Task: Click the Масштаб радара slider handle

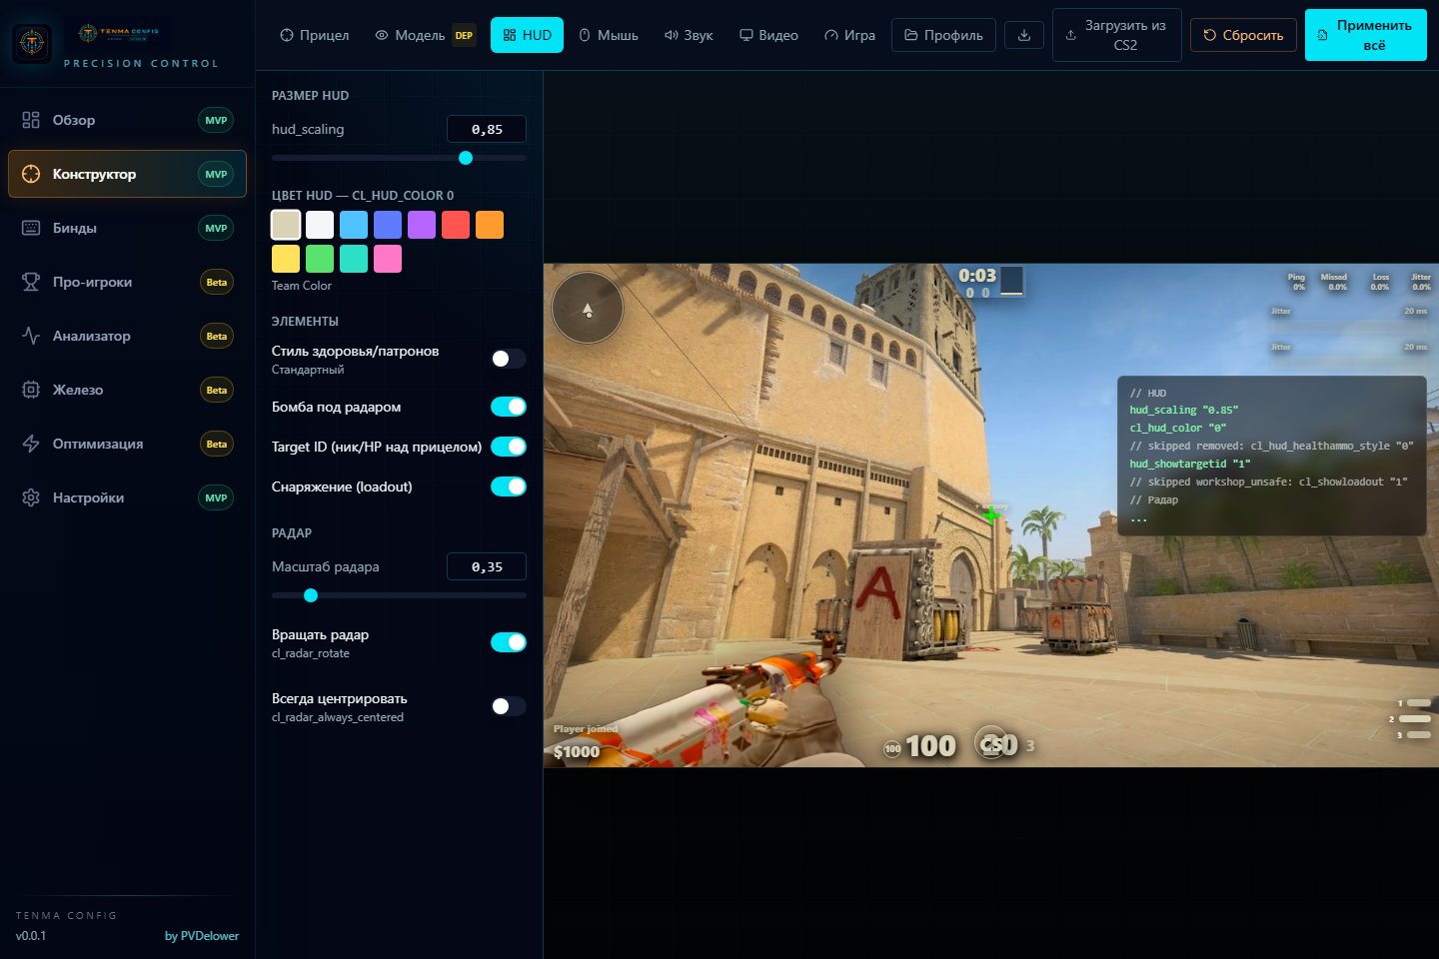Action: coord(311,595)
